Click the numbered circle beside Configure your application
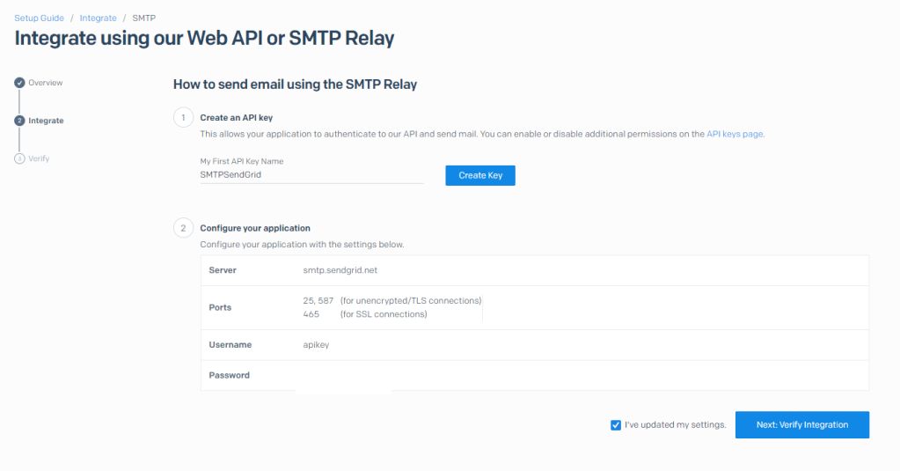Image resolution: width=900 pixels, height=471 pixels. [x=183, y=228]
